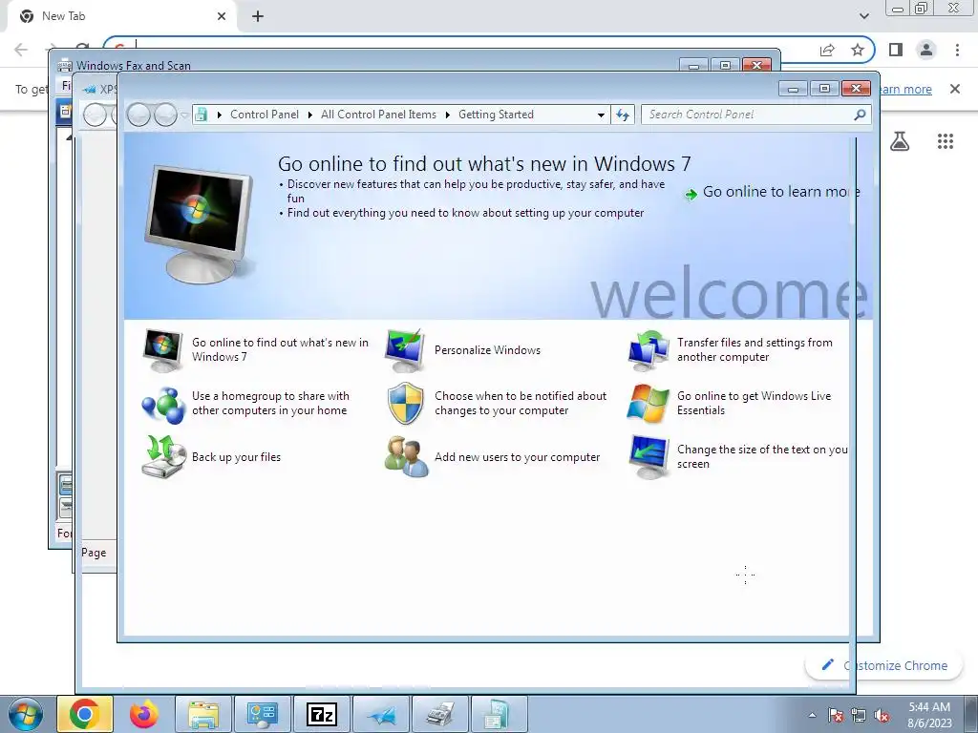This screenshot has width=978, height=733.
Task: Open Firefox from the taskbar
Action: click(144, 714)
